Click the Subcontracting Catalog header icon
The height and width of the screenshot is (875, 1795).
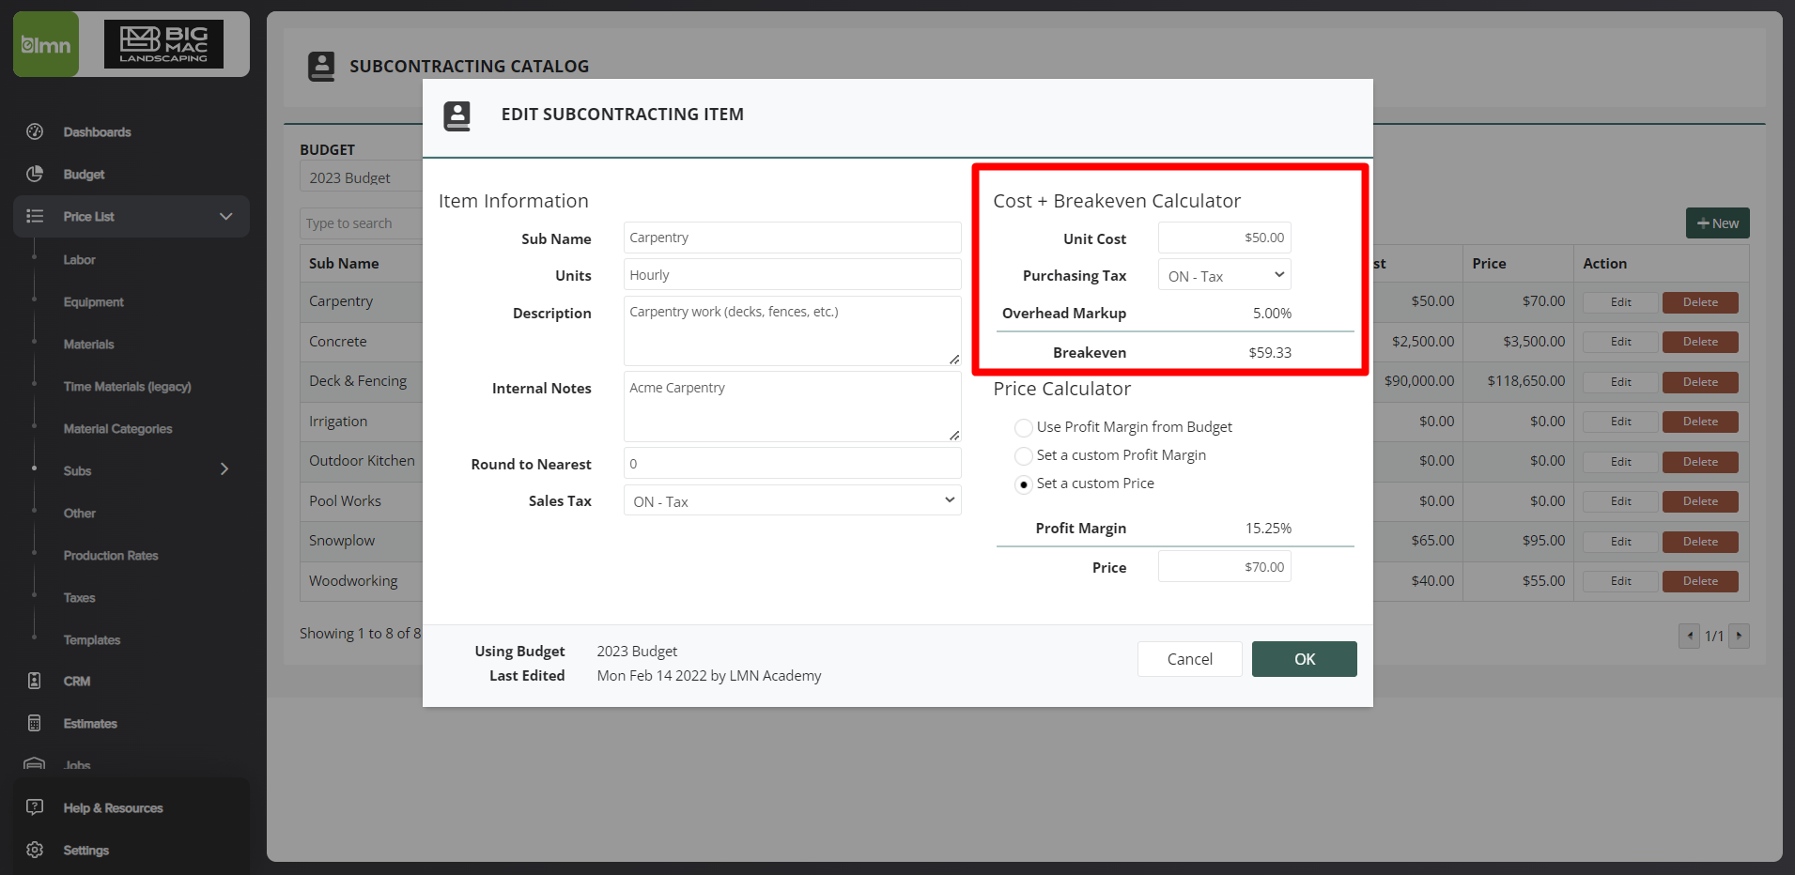(x=321, y=66)
